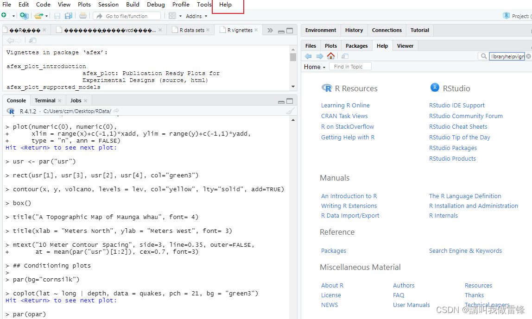Viewport: 532px width, 319px height.
Task: Open the Packages reference link
Action: (334, 250)
